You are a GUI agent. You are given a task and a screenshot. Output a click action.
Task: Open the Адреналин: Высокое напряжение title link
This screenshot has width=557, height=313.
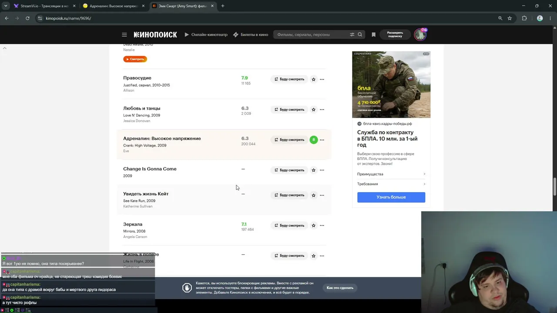(162, 138)
